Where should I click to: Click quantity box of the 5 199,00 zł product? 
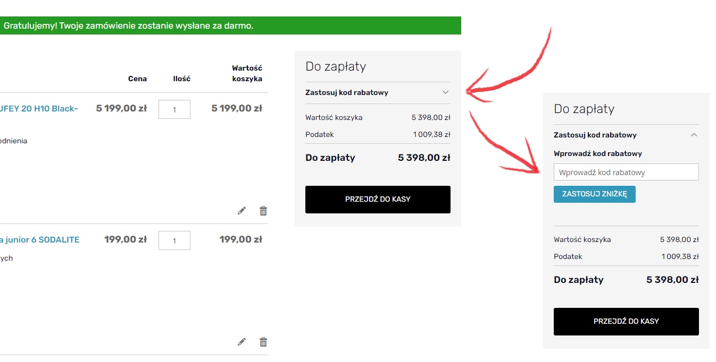coord(174,110)
